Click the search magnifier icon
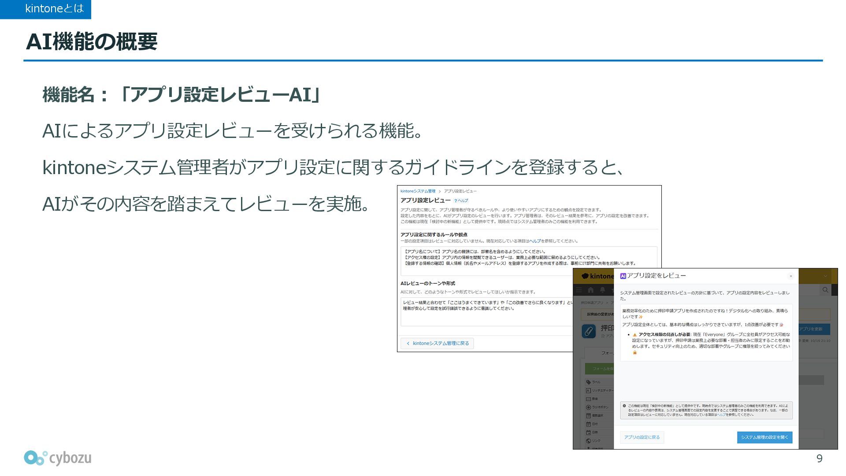Image resolution: width=846 pixels, height=476 pixels. pyautogui.click(x=825, y=290)
